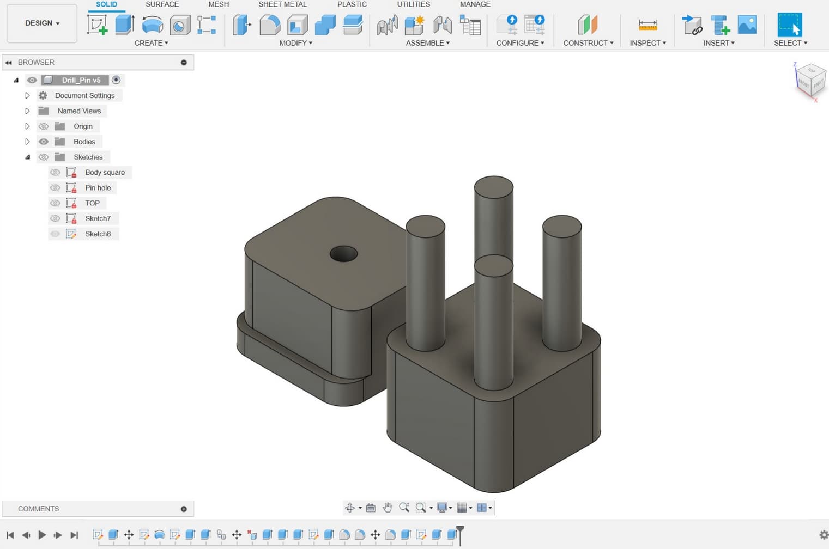Activate Drill_Pin v5 component radio button
This screenshot has width=829, height=549.
[116, 80]
